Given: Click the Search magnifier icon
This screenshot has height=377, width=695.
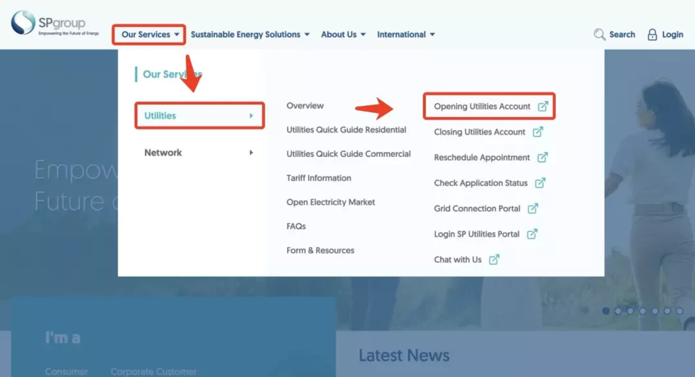Looking at the screenshot, I should coord(599,35).
